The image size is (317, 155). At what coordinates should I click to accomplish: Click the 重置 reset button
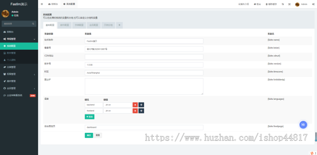point(98,135)
